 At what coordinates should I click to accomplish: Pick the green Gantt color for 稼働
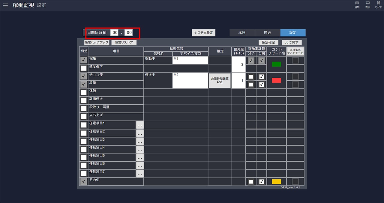click(x=276, y=64)
